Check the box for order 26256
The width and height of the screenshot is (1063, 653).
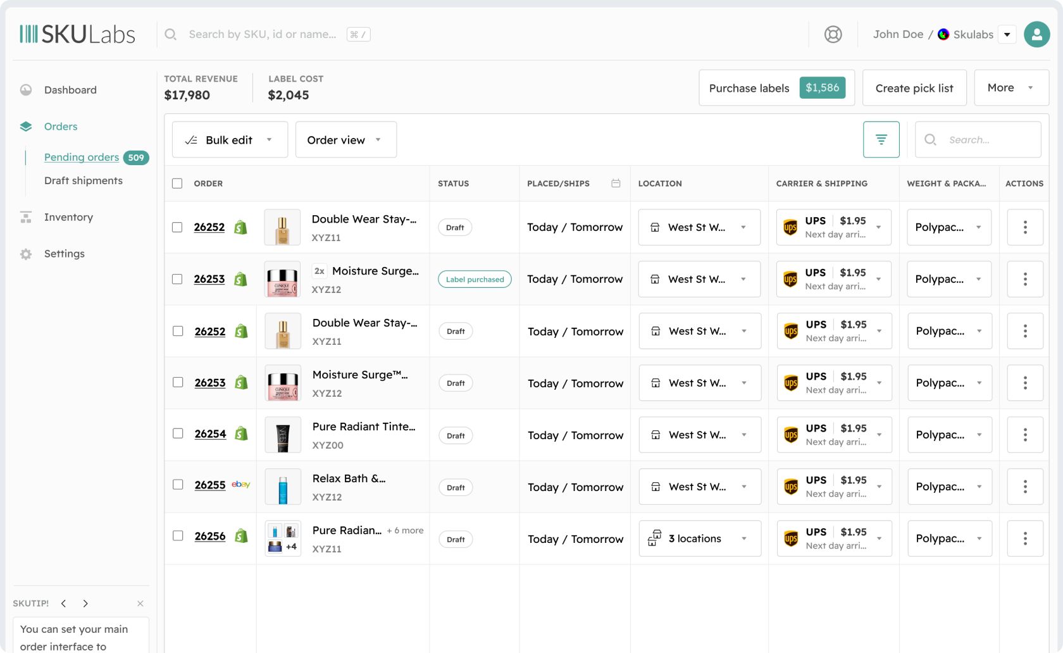tap(178, 536)
